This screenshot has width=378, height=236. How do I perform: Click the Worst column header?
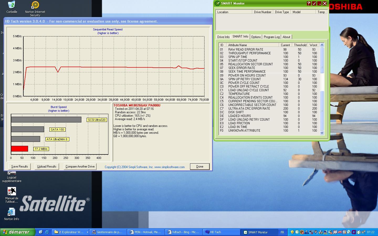[x=313, y=45]
